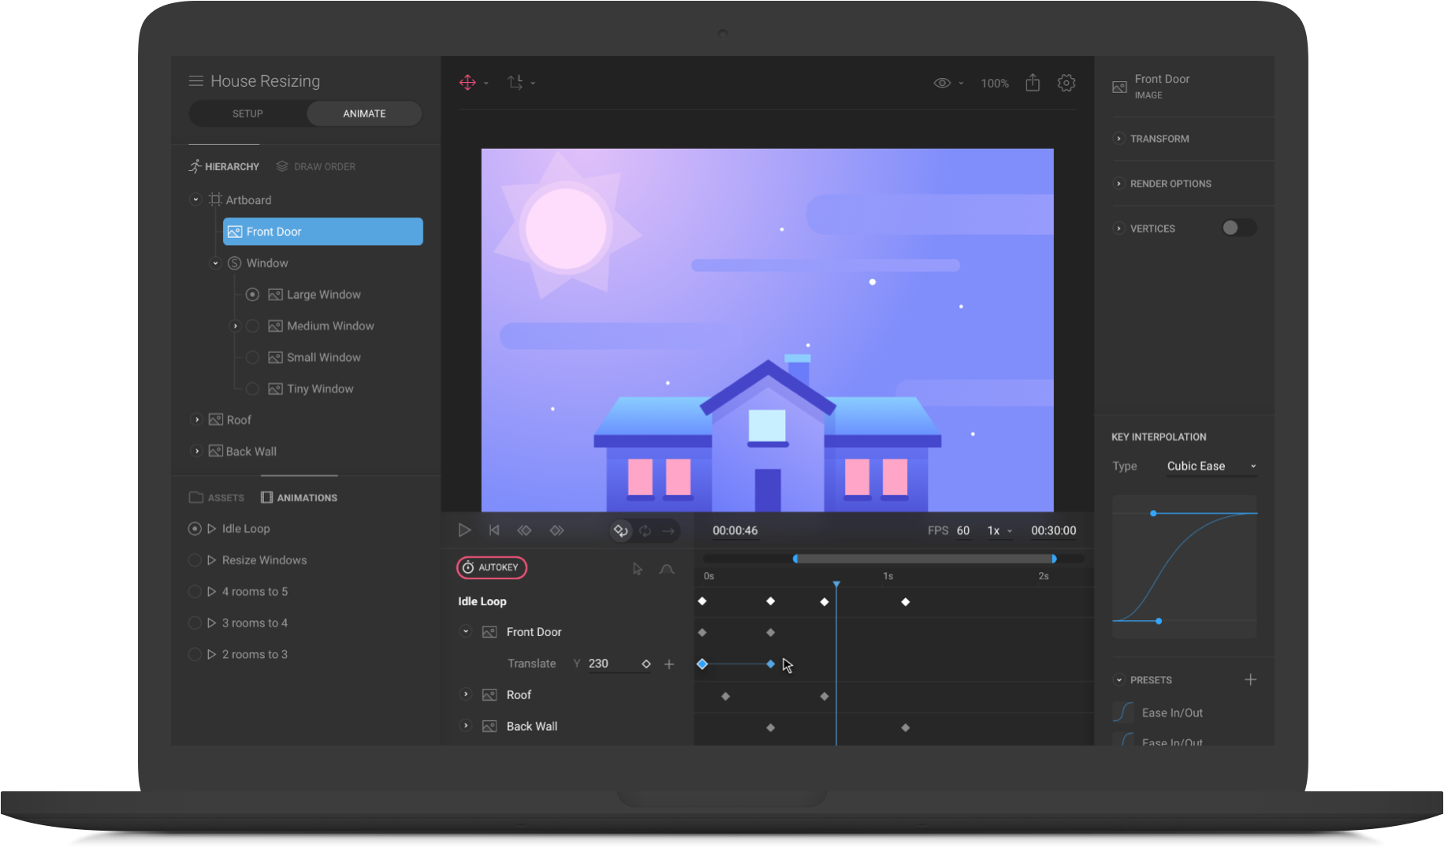Image resolution: width=1444 pixels, height=848 pixels.
Task: Click the Roof row in timeline
Action: (x=519, y=695)
